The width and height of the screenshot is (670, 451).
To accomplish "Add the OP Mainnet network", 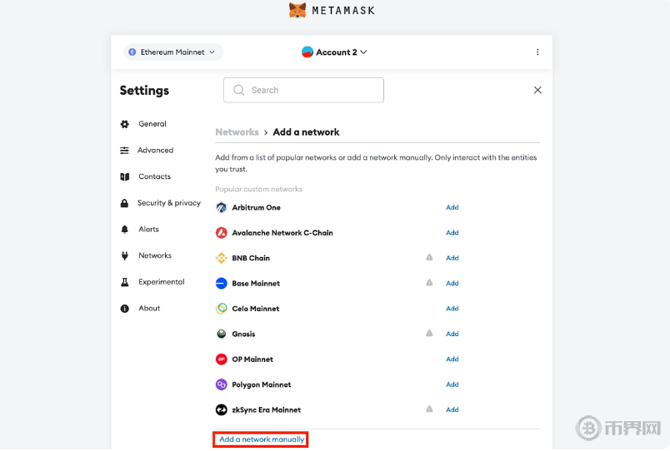I will pos(452,359).
